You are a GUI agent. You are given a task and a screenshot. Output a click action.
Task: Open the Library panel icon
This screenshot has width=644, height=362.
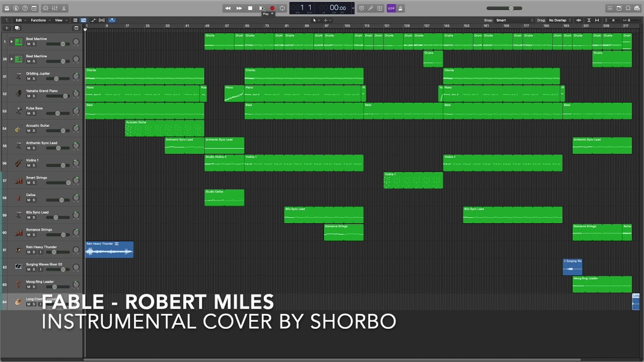pyautogui.click(x=7, y=8)
